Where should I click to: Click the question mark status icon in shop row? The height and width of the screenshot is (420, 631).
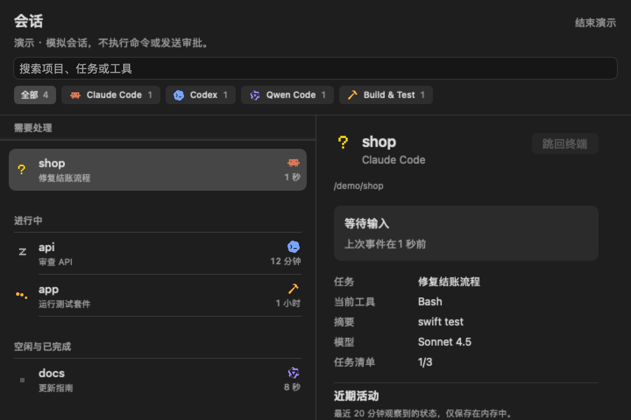click(x=21, y=169)
